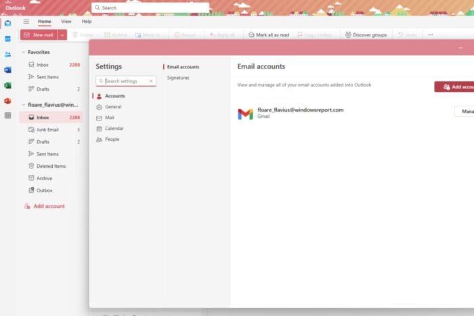Click the Undo toolbar button
The image size is (474, 316).
[408, 35]
